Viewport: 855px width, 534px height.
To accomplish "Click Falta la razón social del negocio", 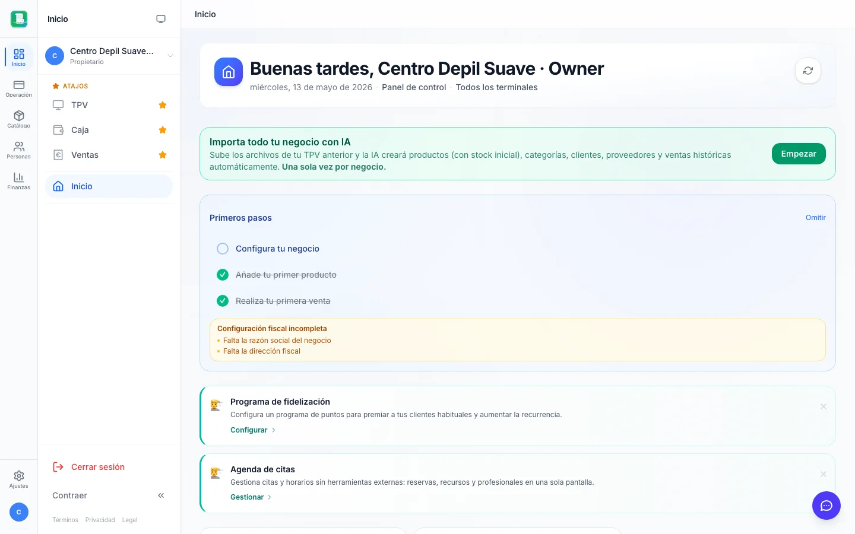I will point(277,341).
